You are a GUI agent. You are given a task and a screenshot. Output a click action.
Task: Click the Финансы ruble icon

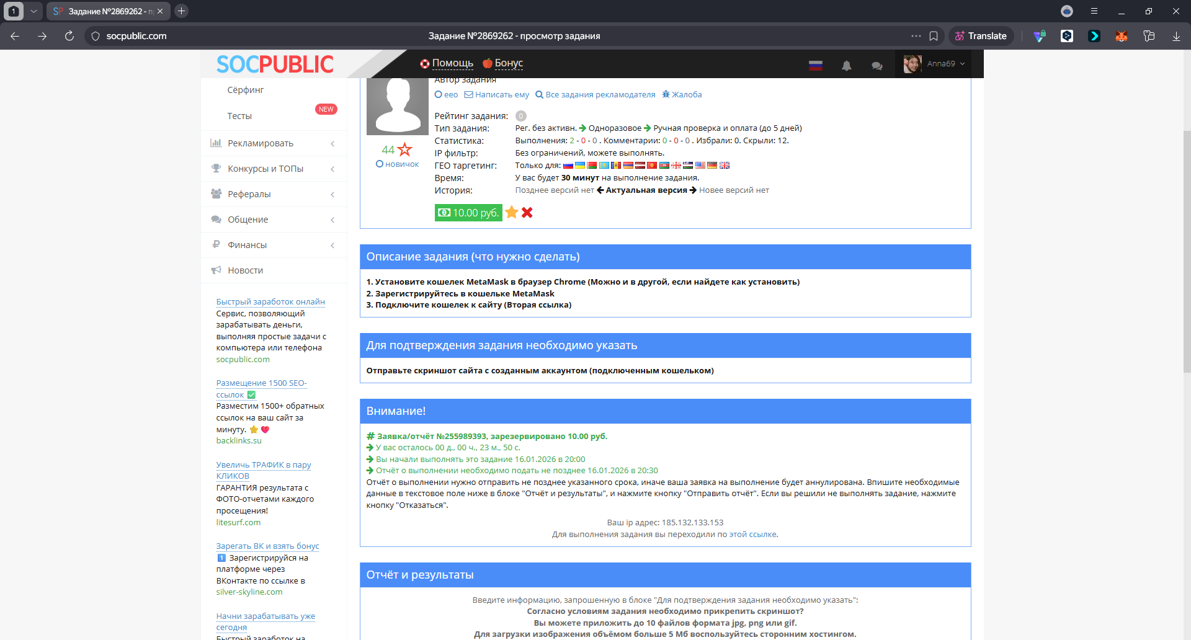click(216, 244)
